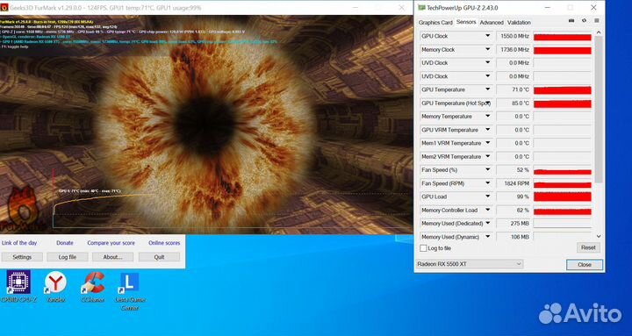632x336 pixels.
Task: Open the Memory Clock sensor dropdown
Action: pyautogui.click(x=487, y=49)
